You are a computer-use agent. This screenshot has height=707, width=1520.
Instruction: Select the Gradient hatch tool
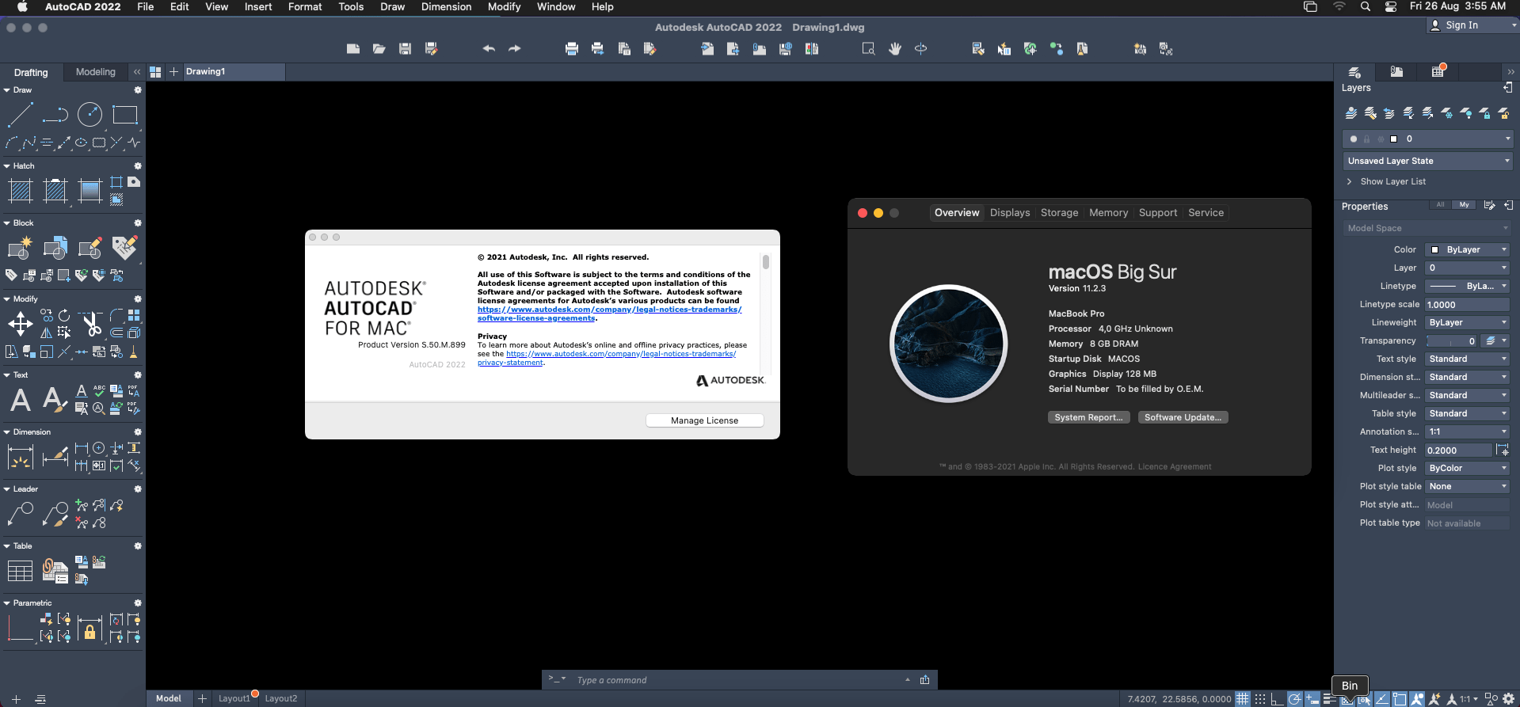coord(90,191)
